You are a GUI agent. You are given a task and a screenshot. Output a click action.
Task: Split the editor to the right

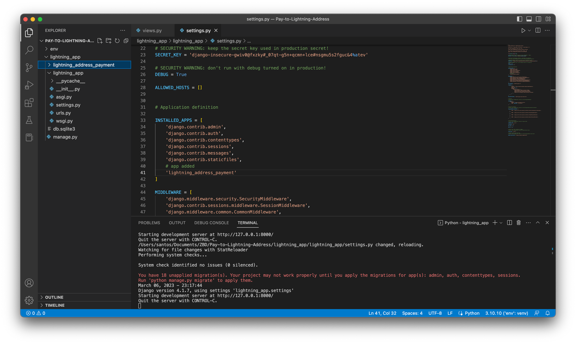point(538,30)
